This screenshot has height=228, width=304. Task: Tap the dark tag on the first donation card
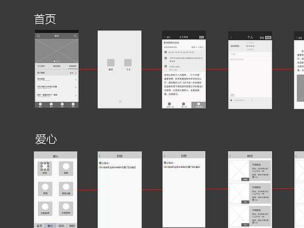click(x=245, y=179)
